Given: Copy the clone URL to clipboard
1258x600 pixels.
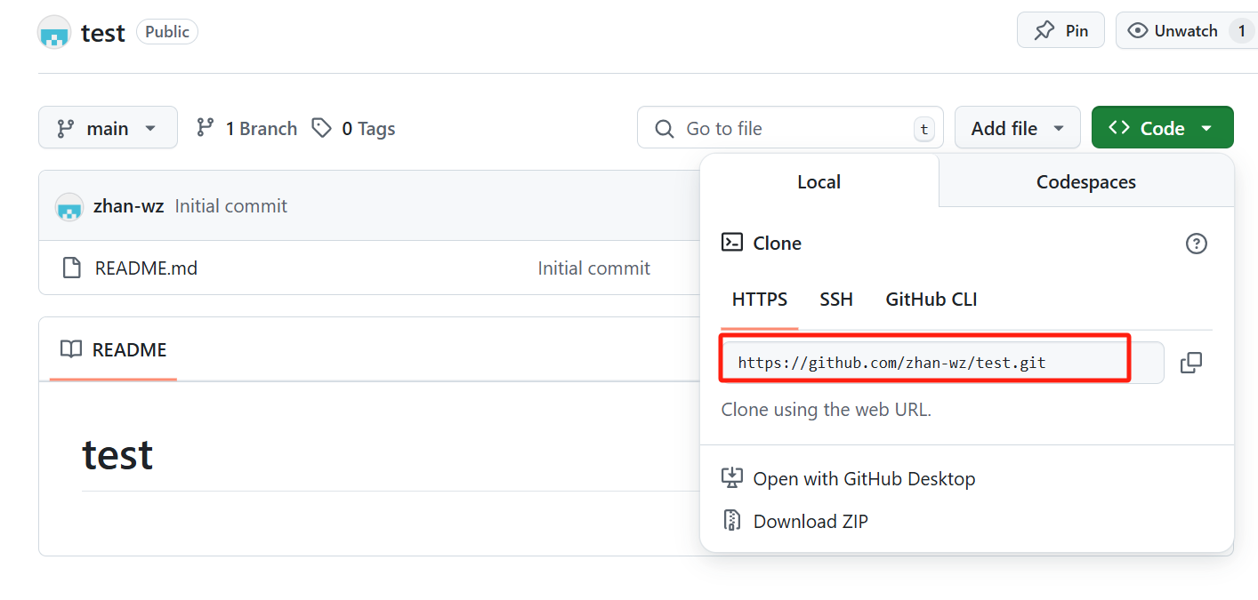Looking at the screenshot, I should click(x=1190, y=363).
